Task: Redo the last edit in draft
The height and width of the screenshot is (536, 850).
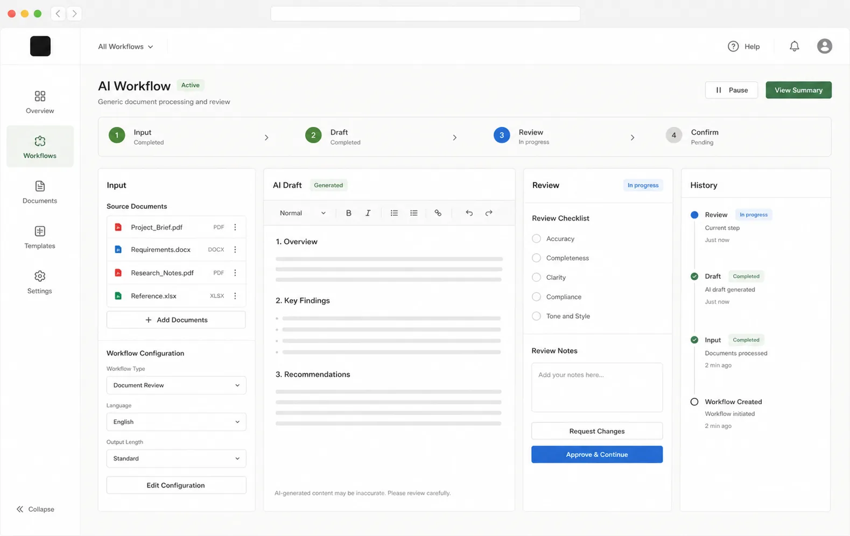Action: click(x=489, y=213)
